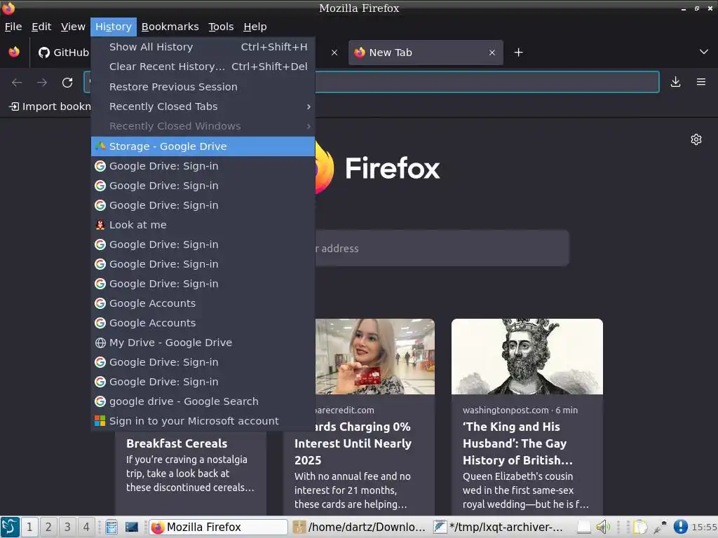
Task: Click the blue notification tray icon
Action: (x=680, y=527)
